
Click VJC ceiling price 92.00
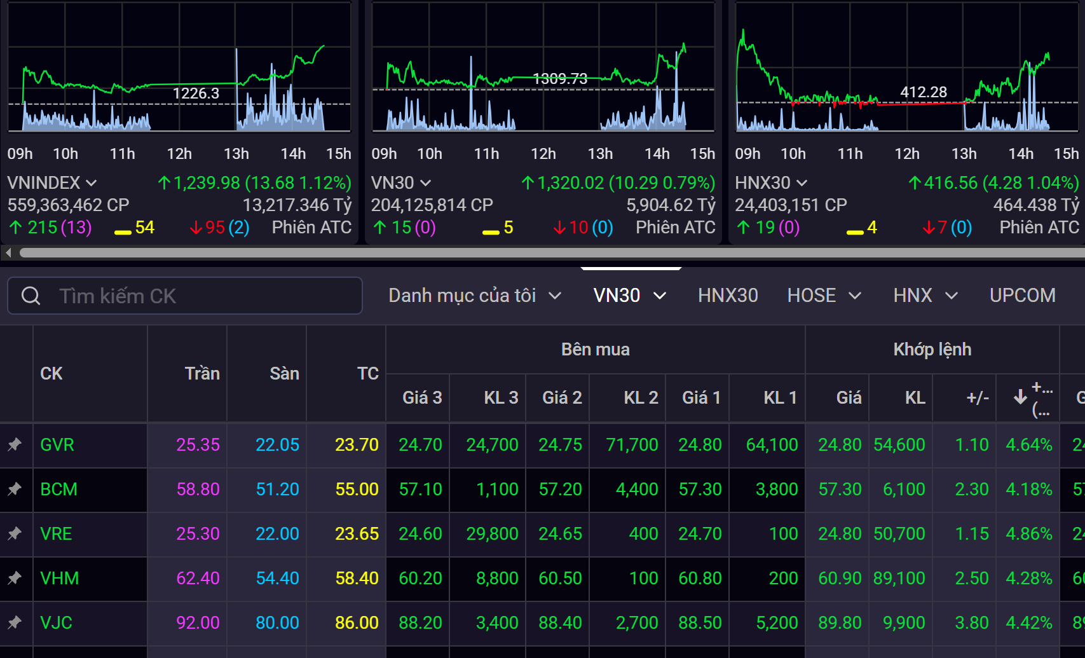click(x=198, y=622)
